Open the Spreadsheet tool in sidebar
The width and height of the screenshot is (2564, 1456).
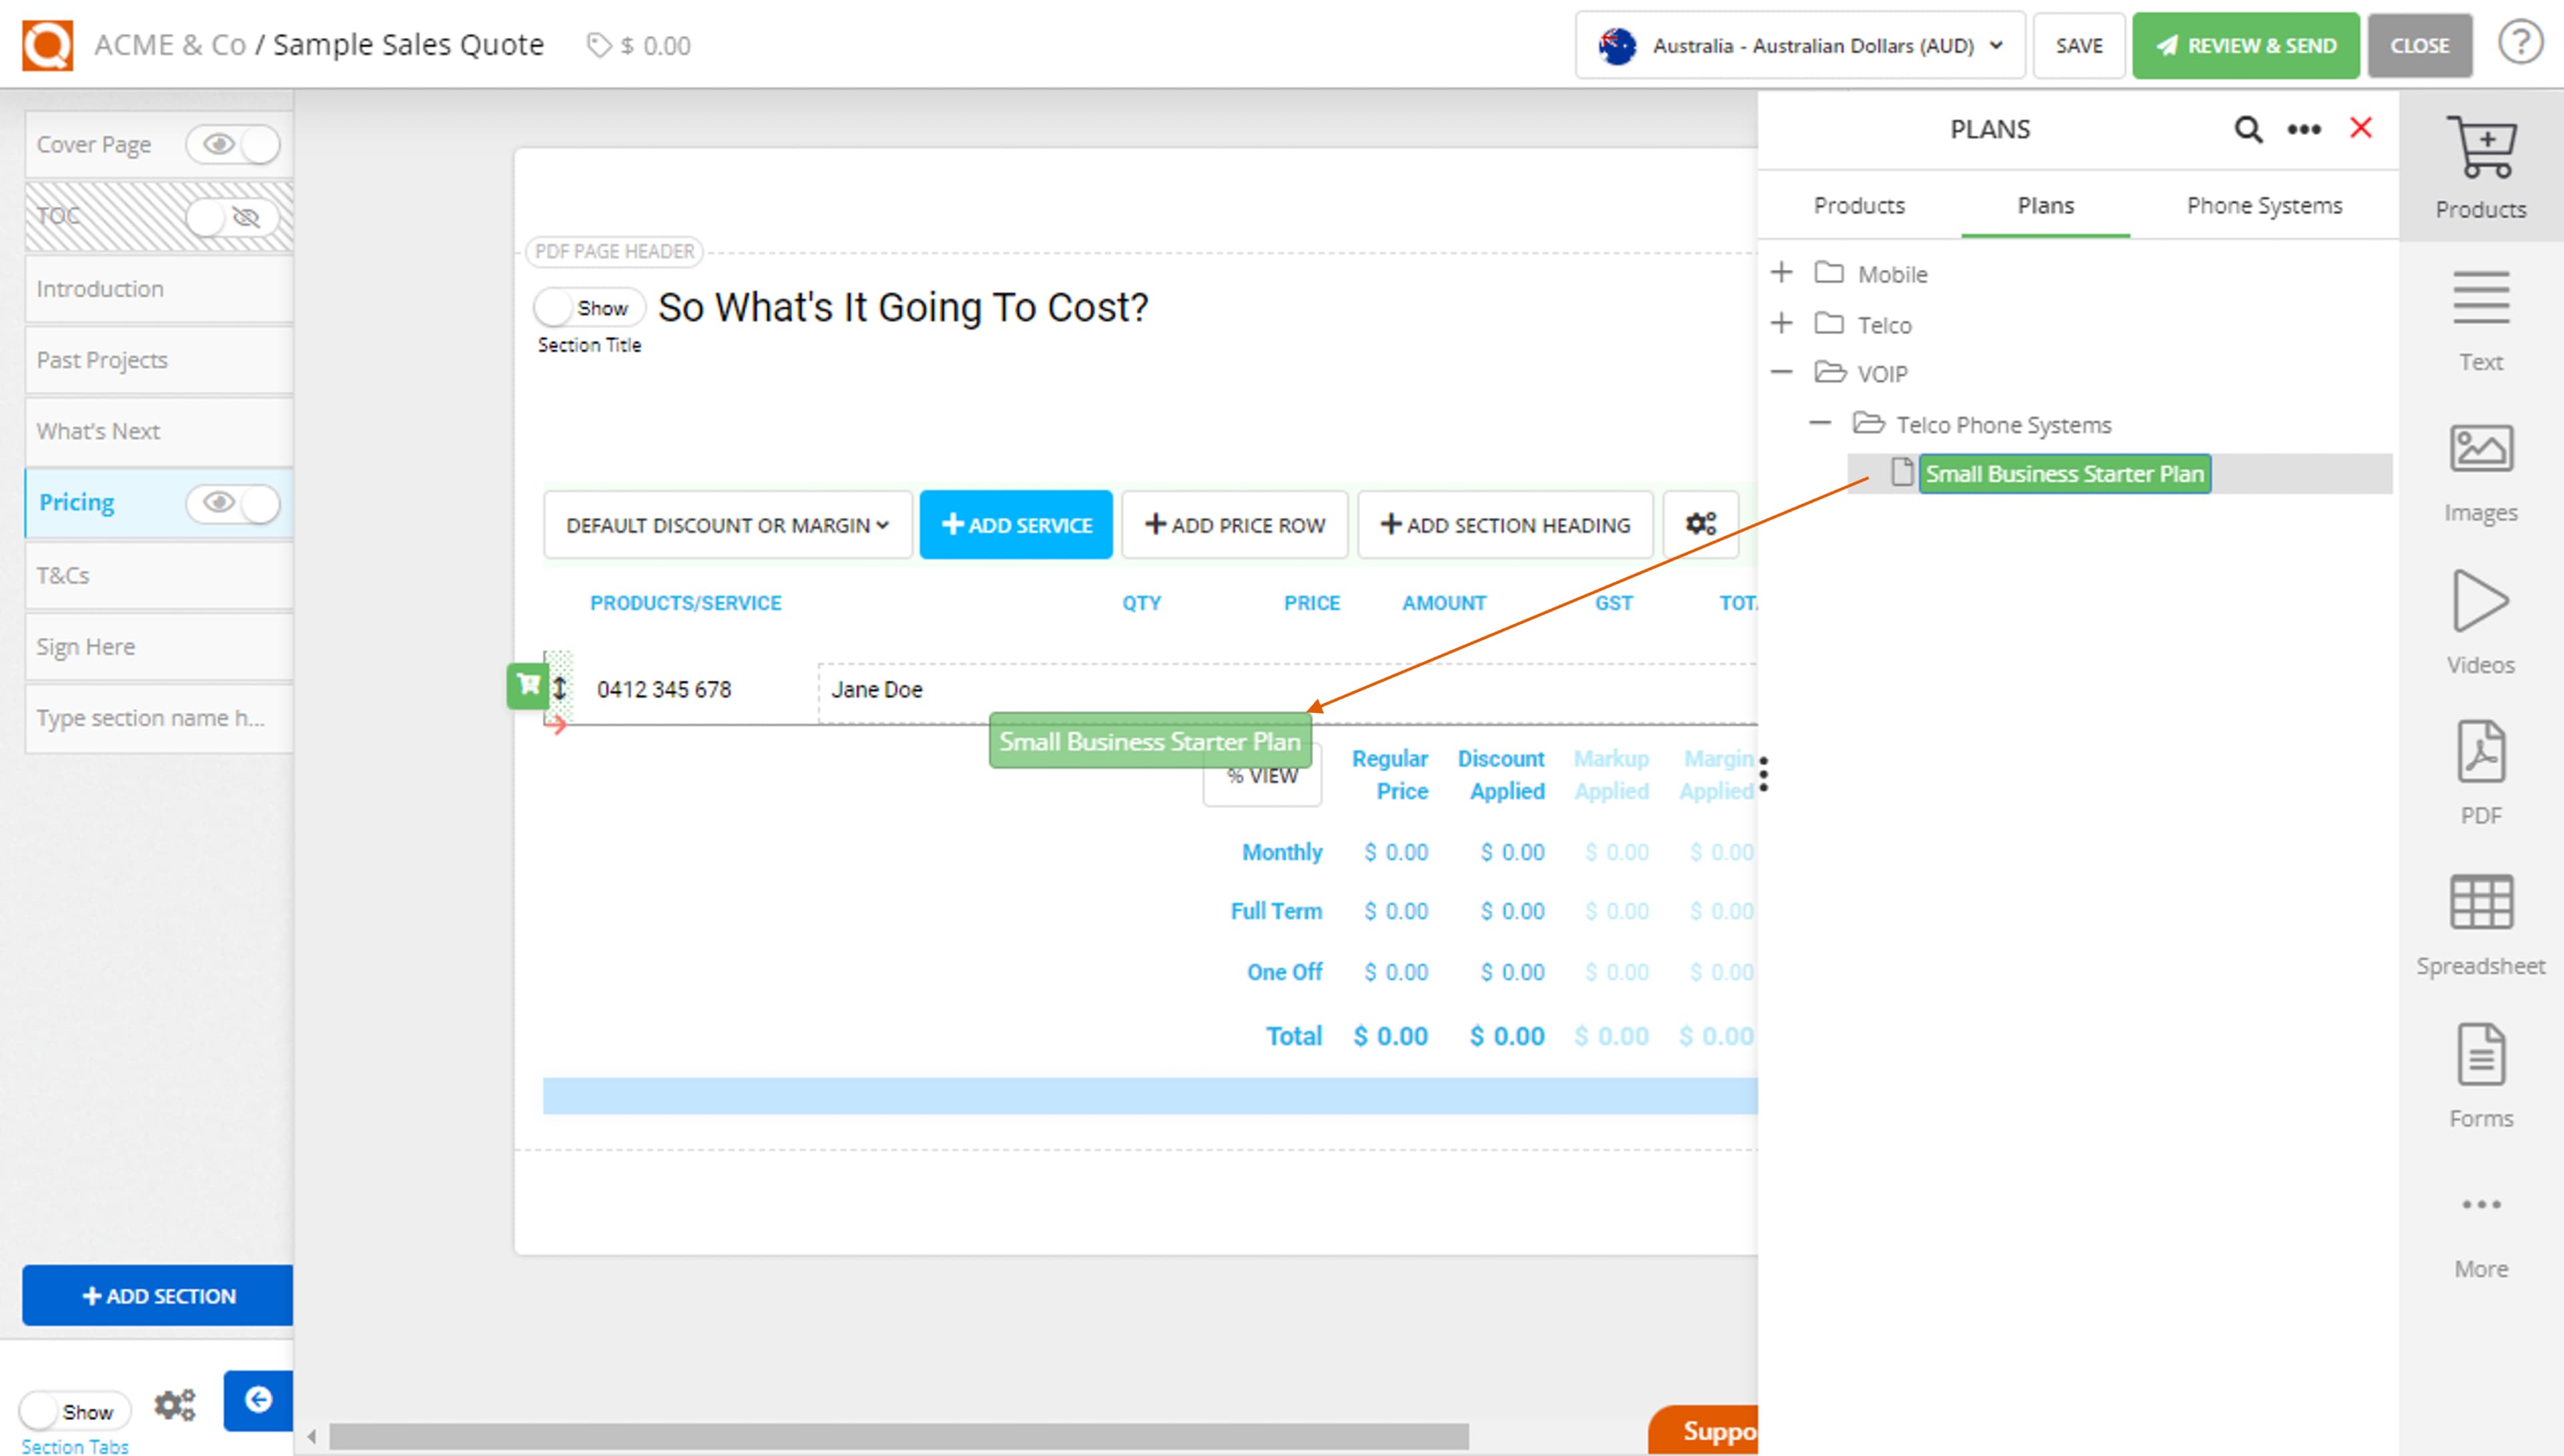[2480, 903]
